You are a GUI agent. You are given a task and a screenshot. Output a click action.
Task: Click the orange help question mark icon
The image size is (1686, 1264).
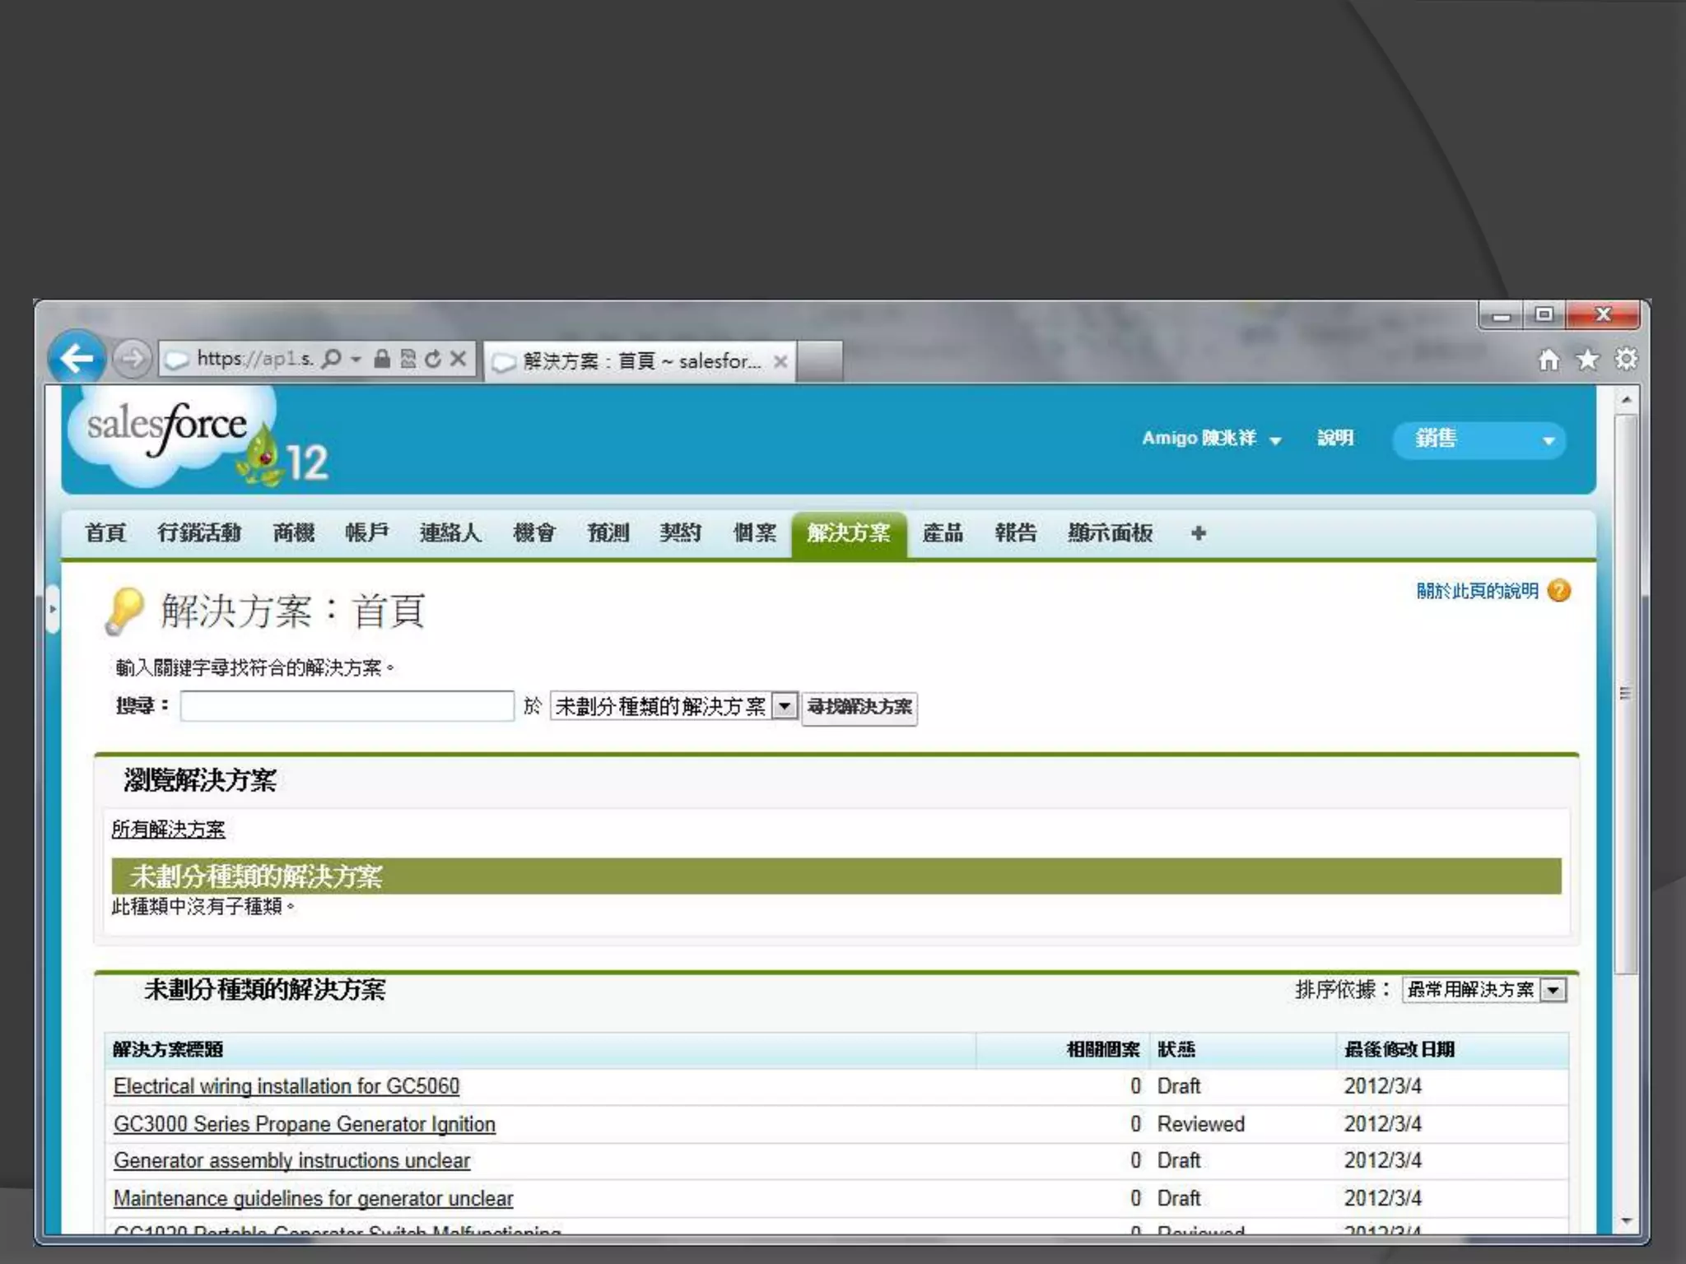[1559, 591]
